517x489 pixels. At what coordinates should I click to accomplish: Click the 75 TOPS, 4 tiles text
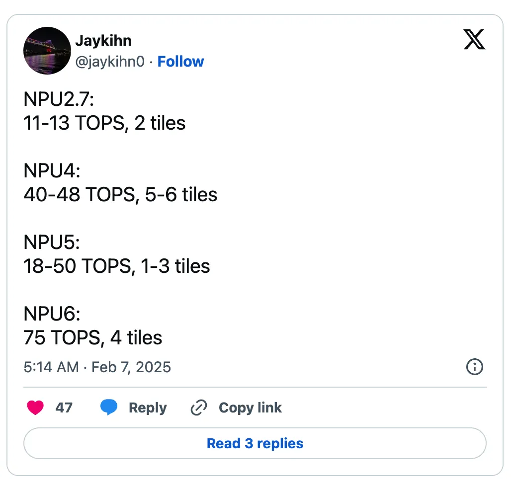pos(93,338)
